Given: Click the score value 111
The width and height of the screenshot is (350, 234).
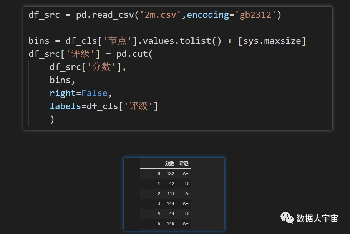Looking at the screenshot, I should (x=171, y=194).
